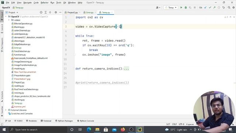Click the Git commit checkmark
This screenshot has height=133, width=236.
coord(210,7)
